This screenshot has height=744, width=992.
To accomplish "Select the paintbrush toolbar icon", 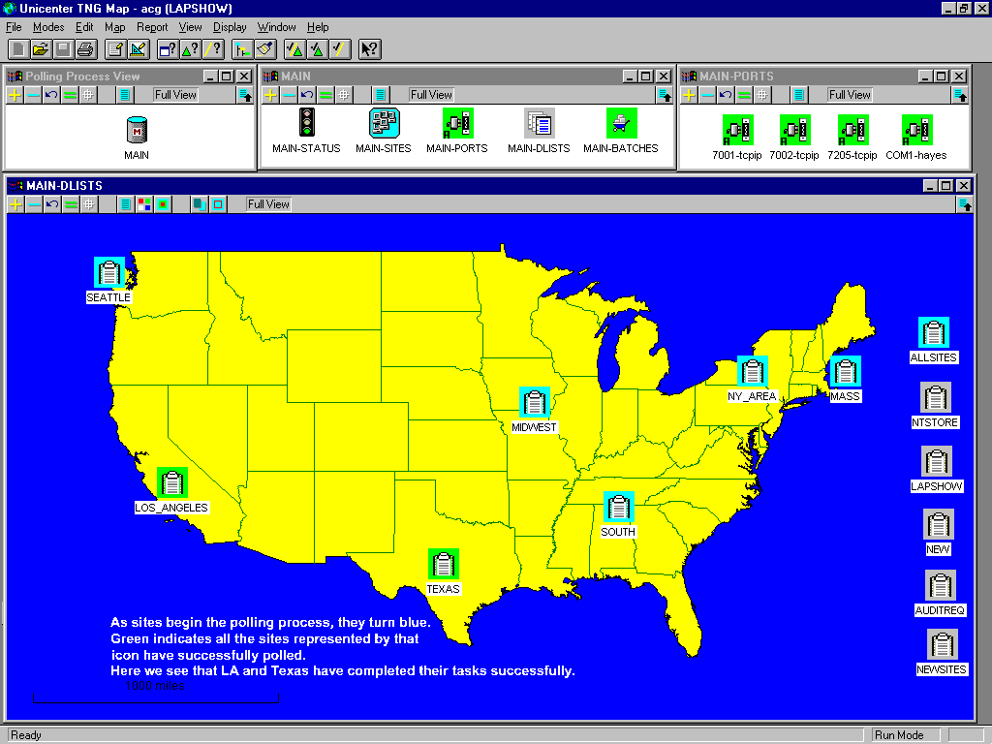I will click(265, 48).
